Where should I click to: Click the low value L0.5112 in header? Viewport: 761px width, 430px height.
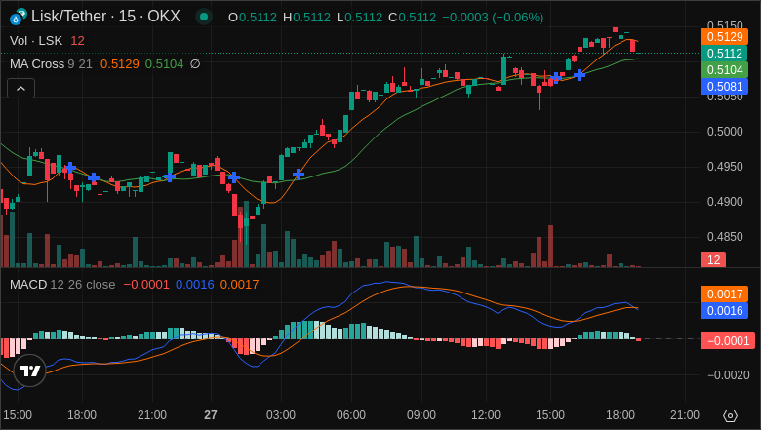pyautogui.click(x=360, y=18)
